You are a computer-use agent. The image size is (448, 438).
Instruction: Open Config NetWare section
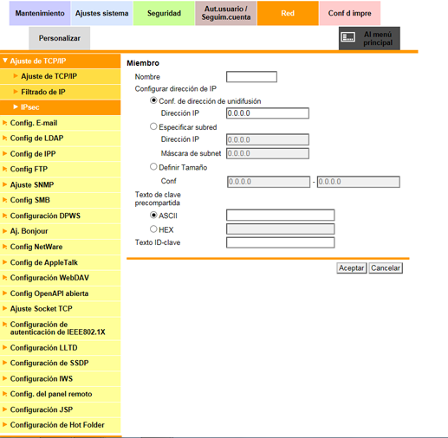(61, 247)
